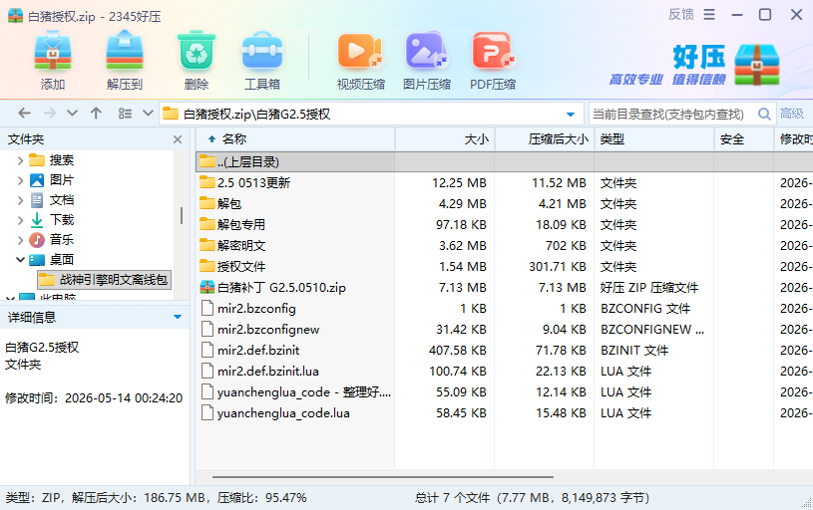The image size is (813, 510).
Task: Click the search magnifier icon
Action: click(764, 114)
